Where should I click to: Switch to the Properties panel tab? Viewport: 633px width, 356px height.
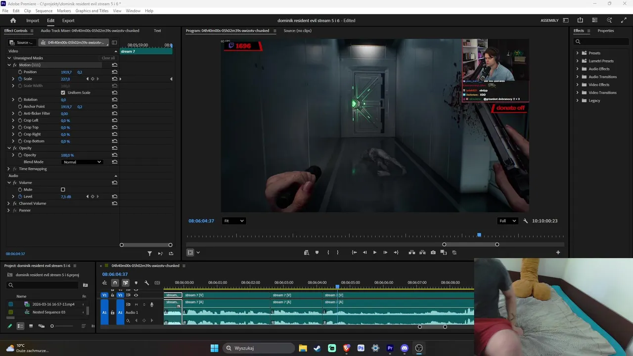606,31
